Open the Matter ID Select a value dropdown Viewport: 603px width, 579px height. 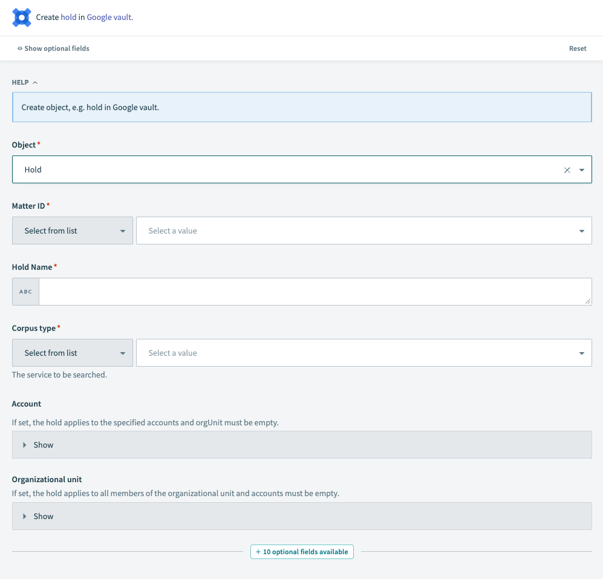(363, 231)
